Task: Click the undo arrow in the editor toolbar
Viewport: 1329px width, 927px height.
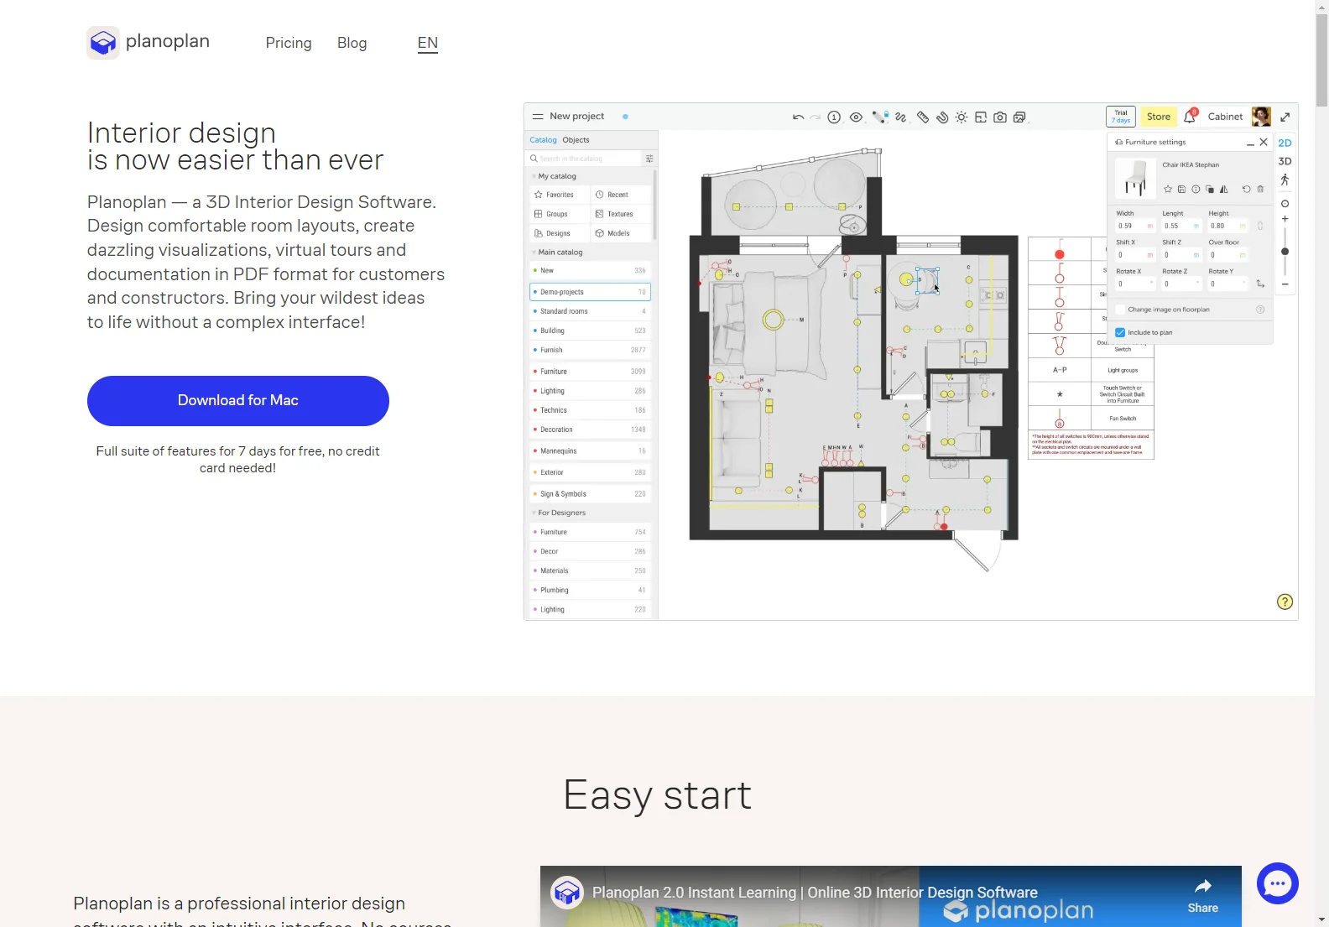Action: (x=798, y=117)
